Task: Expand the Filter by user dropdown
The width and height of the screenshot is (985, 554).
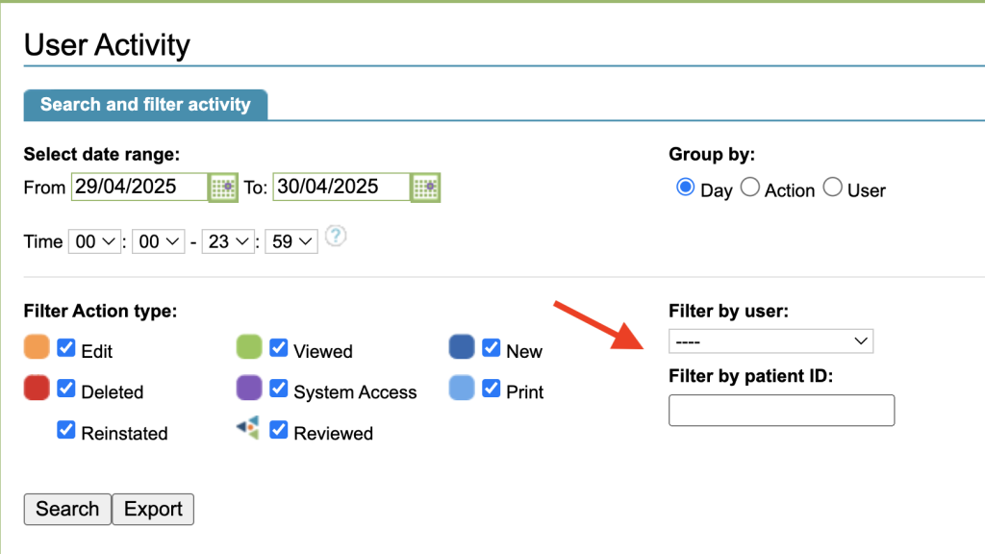Action: pyautogui.click(x=770, y=341)
